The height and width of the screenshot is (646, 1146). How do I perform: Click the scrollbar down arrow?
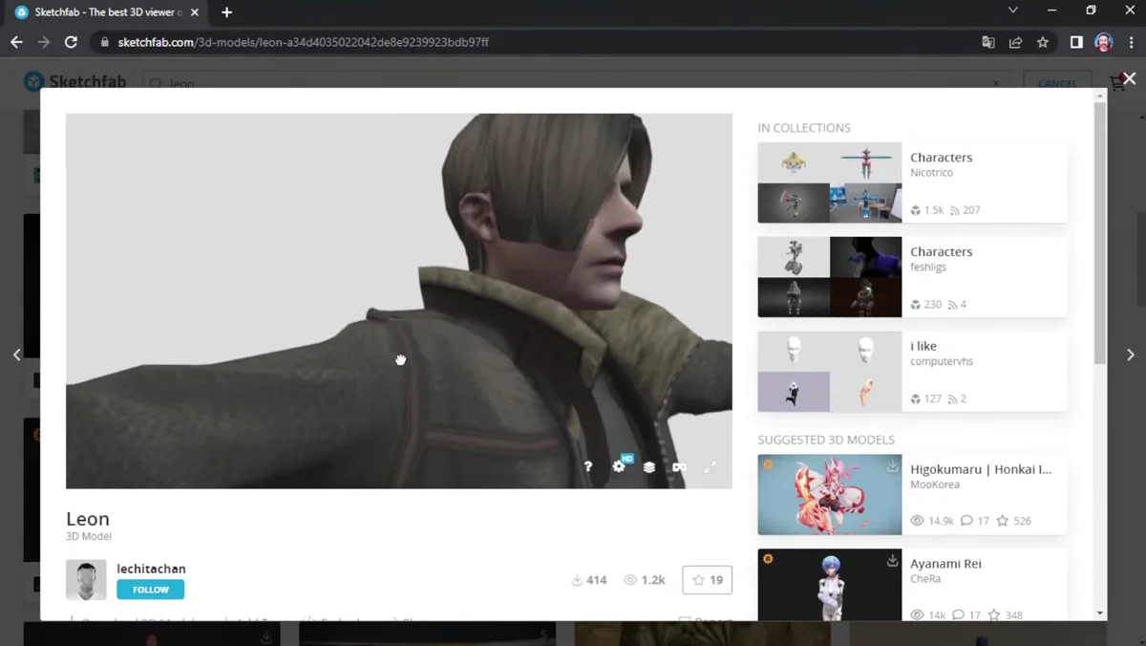pyautogui.click(x=1100, y=614)
